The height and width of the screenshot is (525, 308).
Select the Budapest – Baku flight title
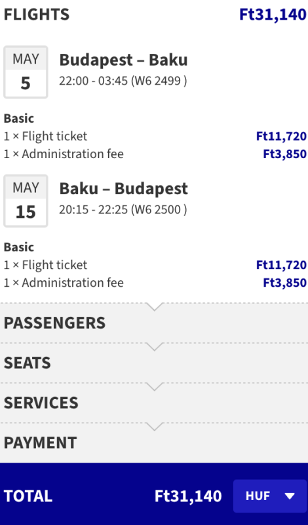(x=123, y=60)
